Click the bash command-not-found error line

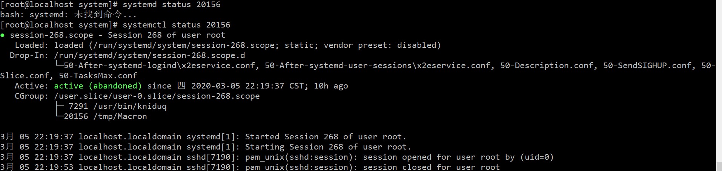click(68, 15)
